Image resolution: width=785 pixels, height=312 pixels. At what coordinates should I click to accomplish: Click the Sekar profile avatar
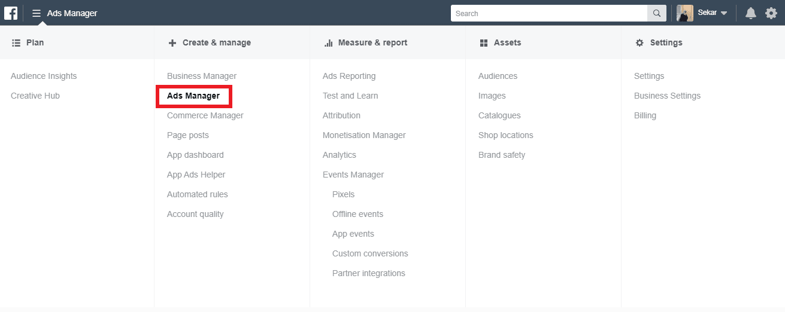(x=685, y=13)
